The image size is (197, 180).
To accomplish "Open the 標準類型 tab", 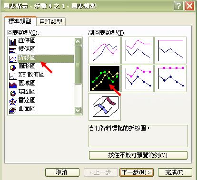I will 20,21.
